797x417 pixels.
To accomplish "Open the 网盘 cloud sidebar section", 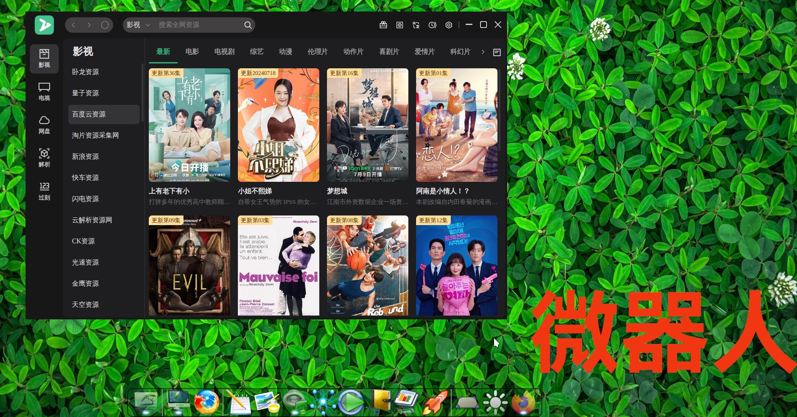I will click(44, 125).
